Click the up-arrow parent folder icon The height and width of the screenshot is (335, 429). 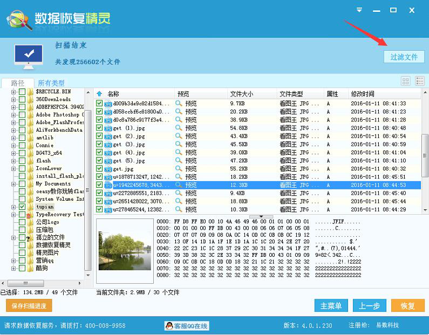pos(99,94)
